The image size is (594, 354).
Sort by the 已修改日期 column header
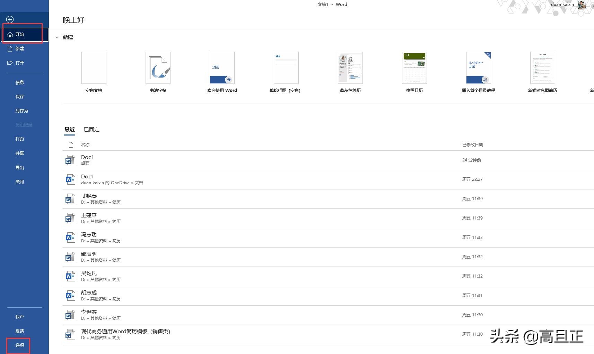point(473,145)
